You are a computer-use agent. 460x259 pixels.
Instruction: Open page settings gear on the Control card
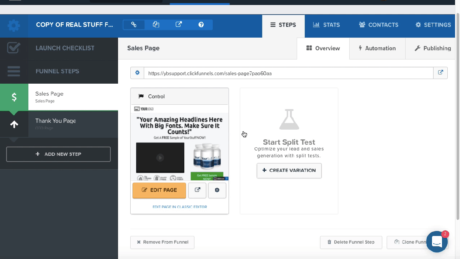click(217, 190)
